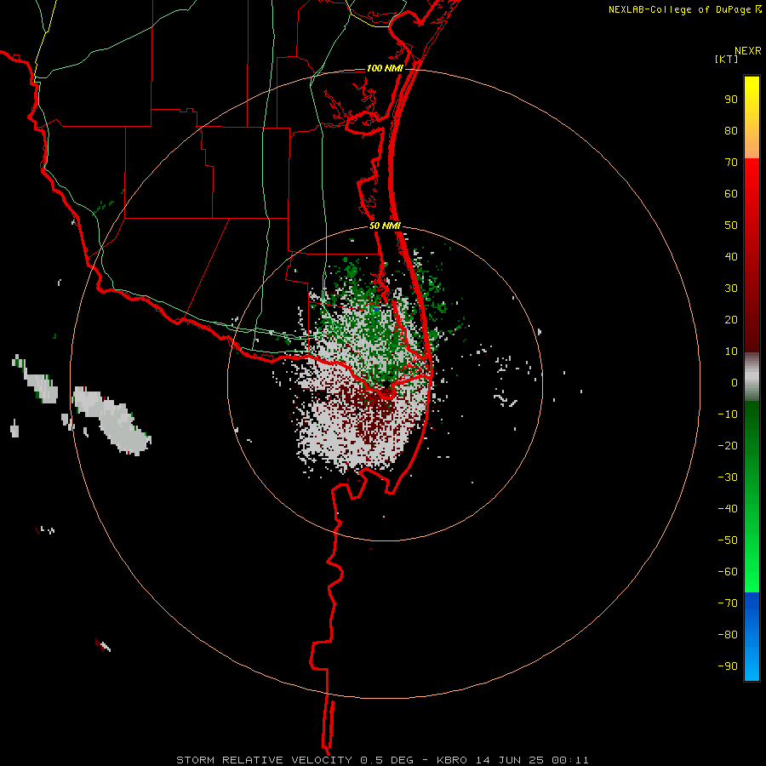The height and width of the screenshot is (766, 766).
Task: Click the 30 value on the velocity scale
Action: tap(731, 289)
